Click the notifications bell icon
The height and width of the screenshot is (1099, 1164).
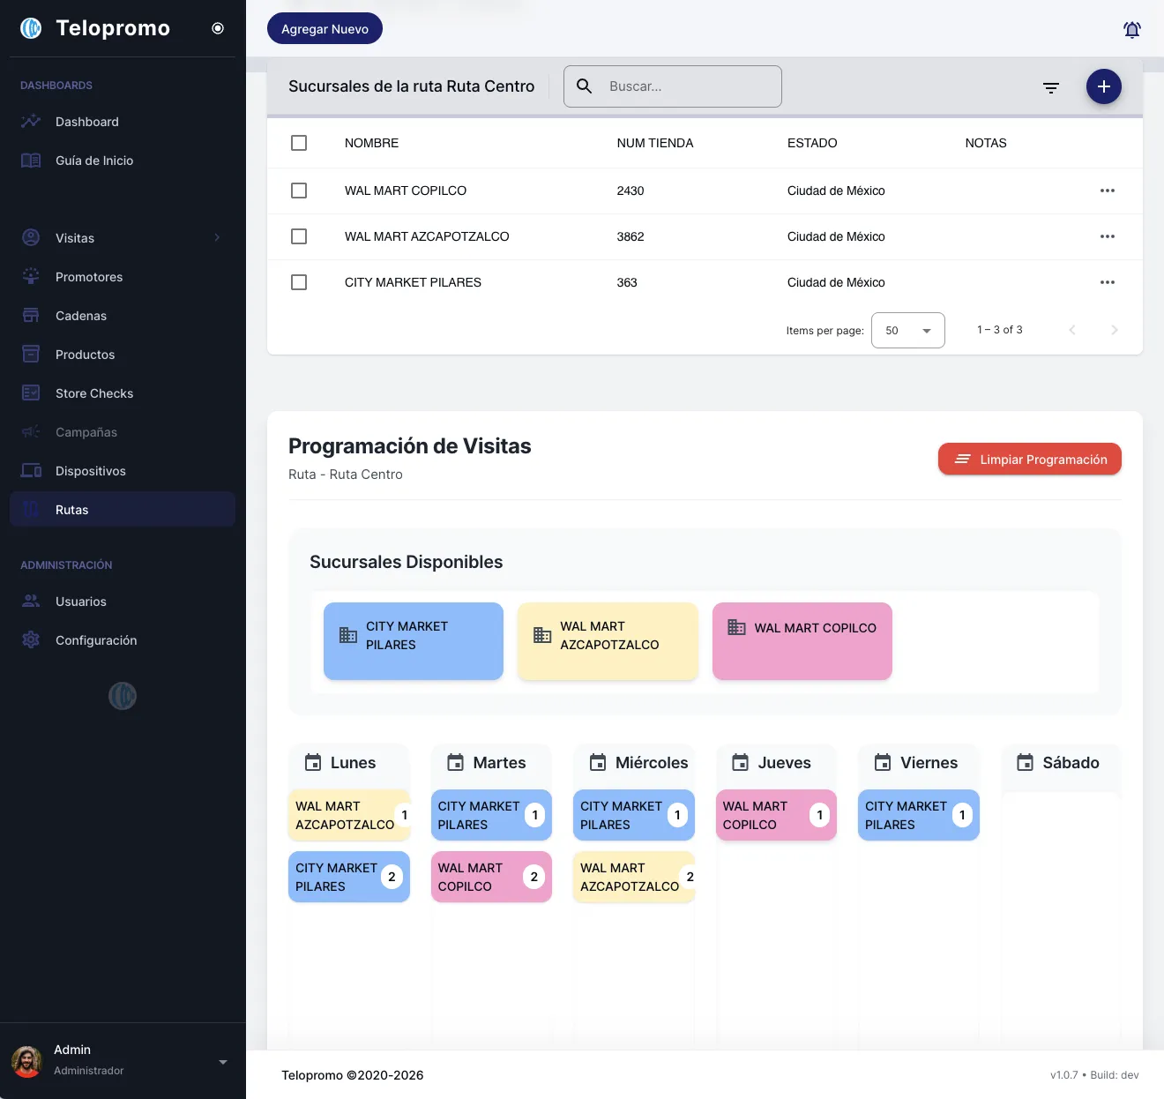(x=1132, y=30)
